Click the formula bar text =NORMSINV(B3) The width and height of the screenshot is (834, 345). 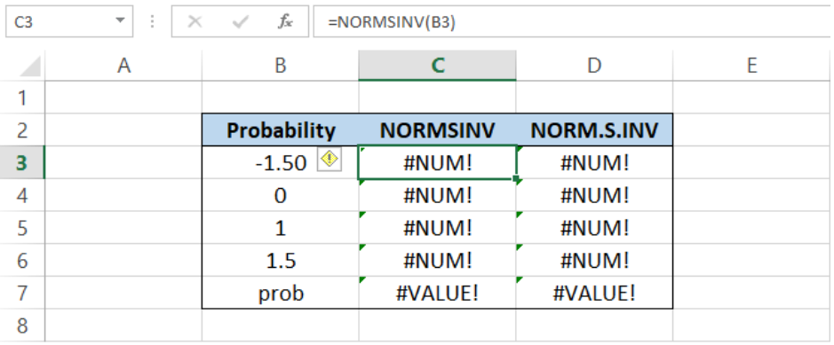(392, 22)
